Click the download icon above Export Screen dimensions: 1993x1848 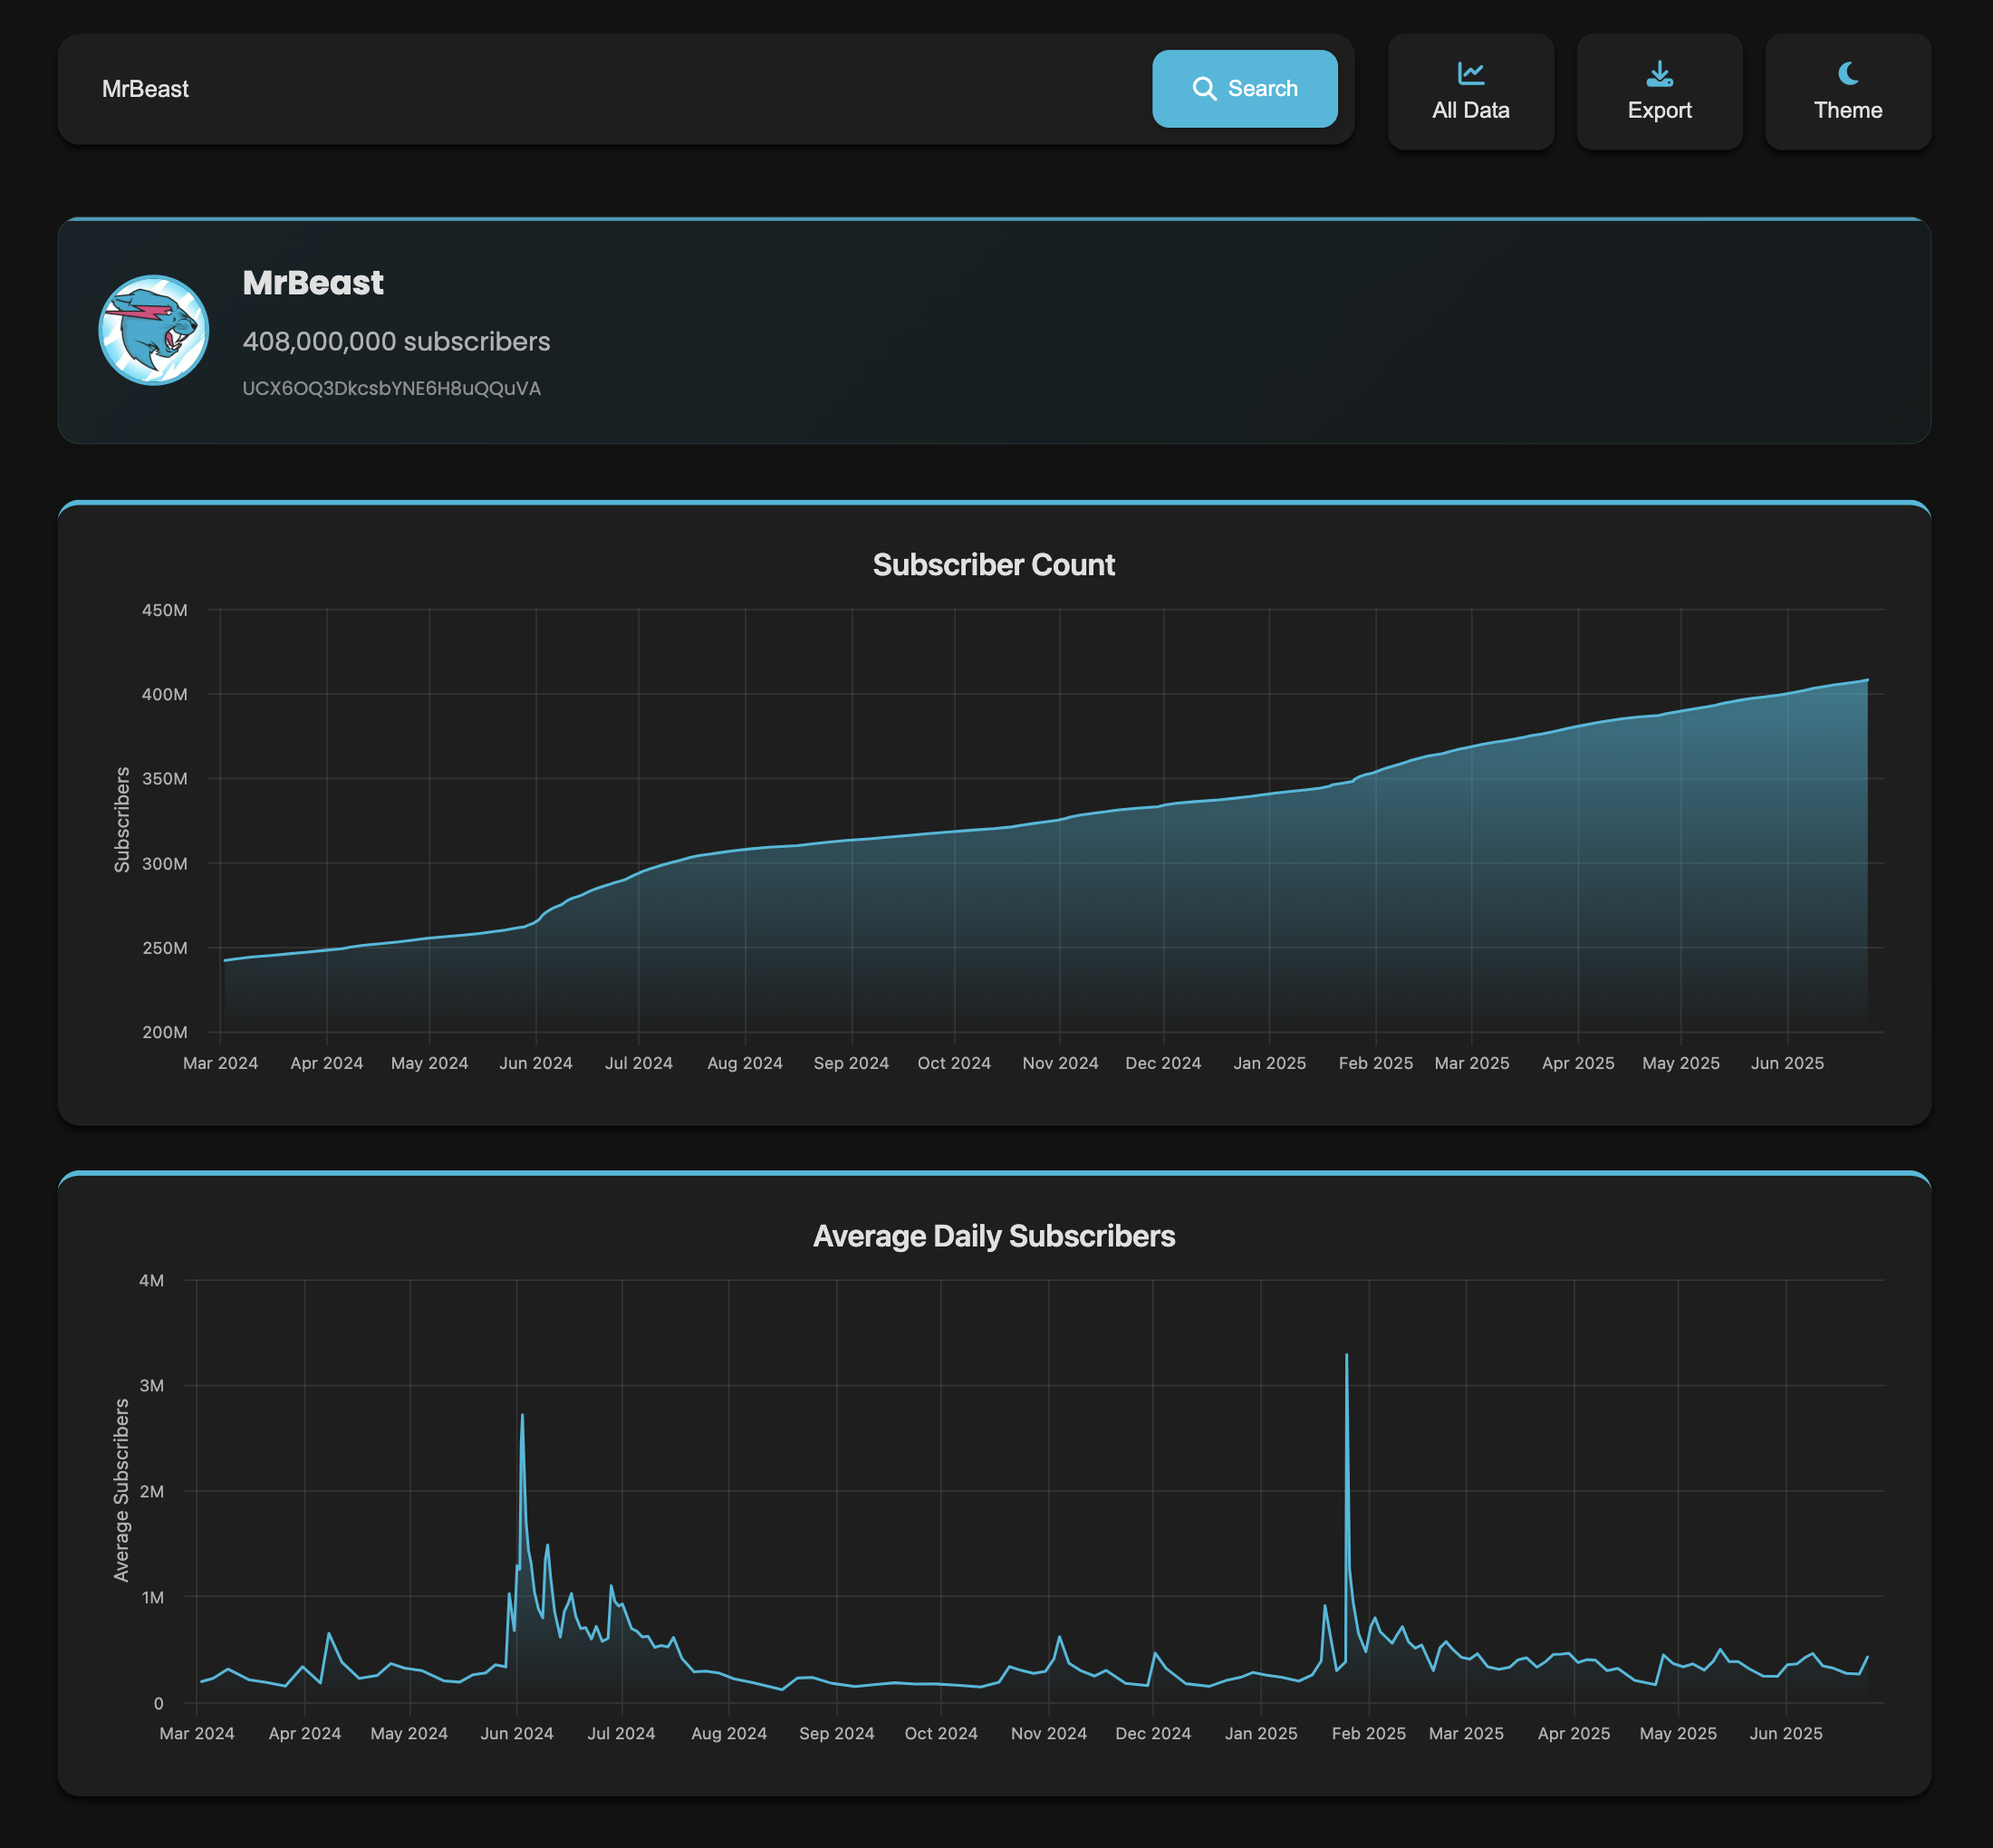coord(1659,73)
